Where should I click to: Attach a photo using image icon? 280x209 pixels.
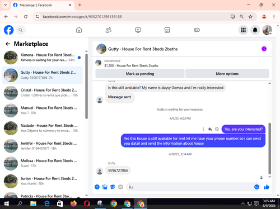click(x=105, y=187)
